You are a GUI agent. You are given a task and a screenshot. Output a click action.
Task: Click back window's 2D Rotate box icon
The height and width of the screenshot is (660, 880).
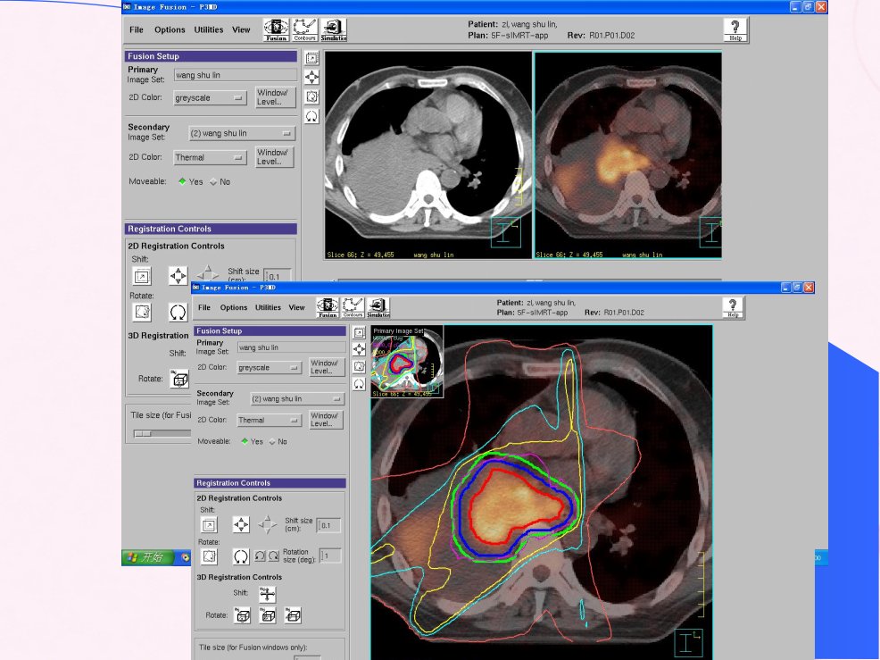[x=142, y=312]
